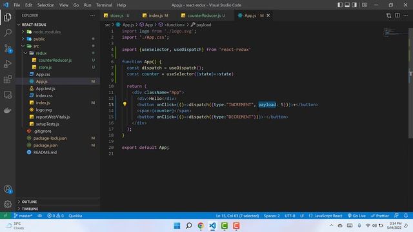Open the Edit menu

[28, 5]
